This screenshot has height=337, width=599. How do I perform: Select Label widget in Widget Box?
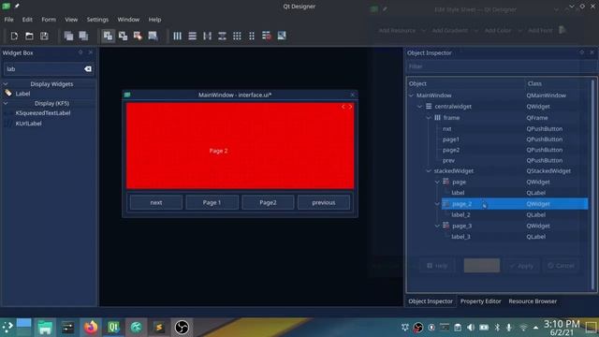pyautogui.click(x=22, y=94)
